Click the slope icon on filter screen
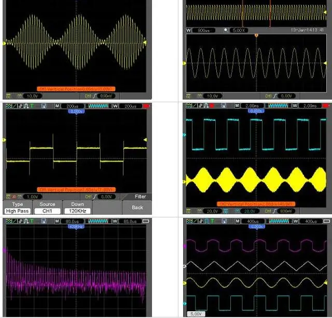Screen dimensions: 332x318 15,106
